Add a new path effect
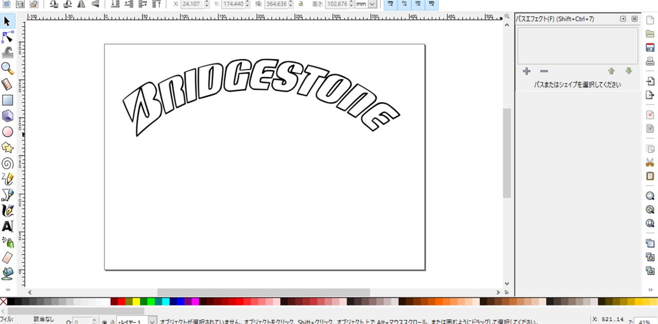Screen dimensions: 658x324 pos(526,71)
